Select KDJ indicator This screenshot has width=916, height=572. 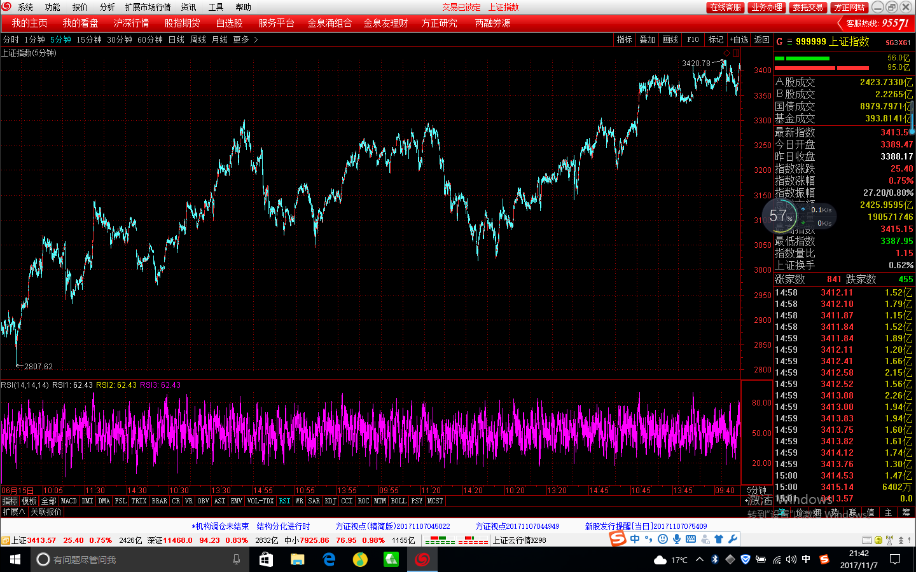330,501
